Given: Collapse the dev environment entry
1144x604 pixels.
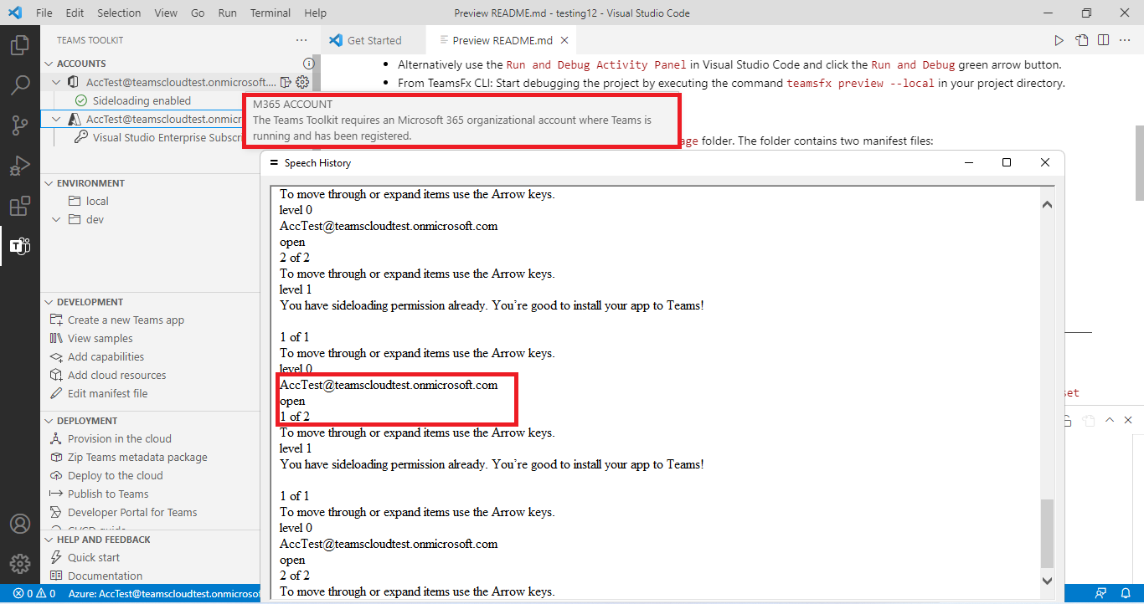Looking at the screenshot, I should point(56,218).
